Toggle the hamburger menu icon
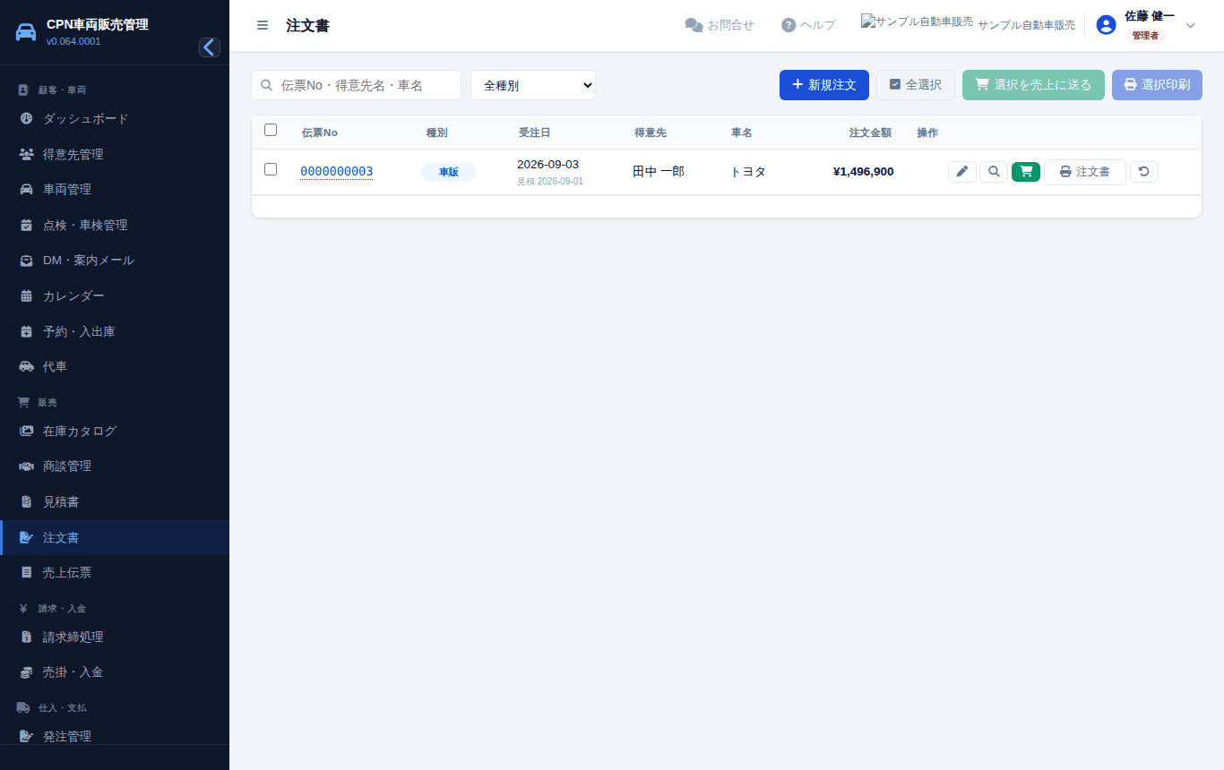Screen dimensions: 1224x770 click(x=263, y=25)
